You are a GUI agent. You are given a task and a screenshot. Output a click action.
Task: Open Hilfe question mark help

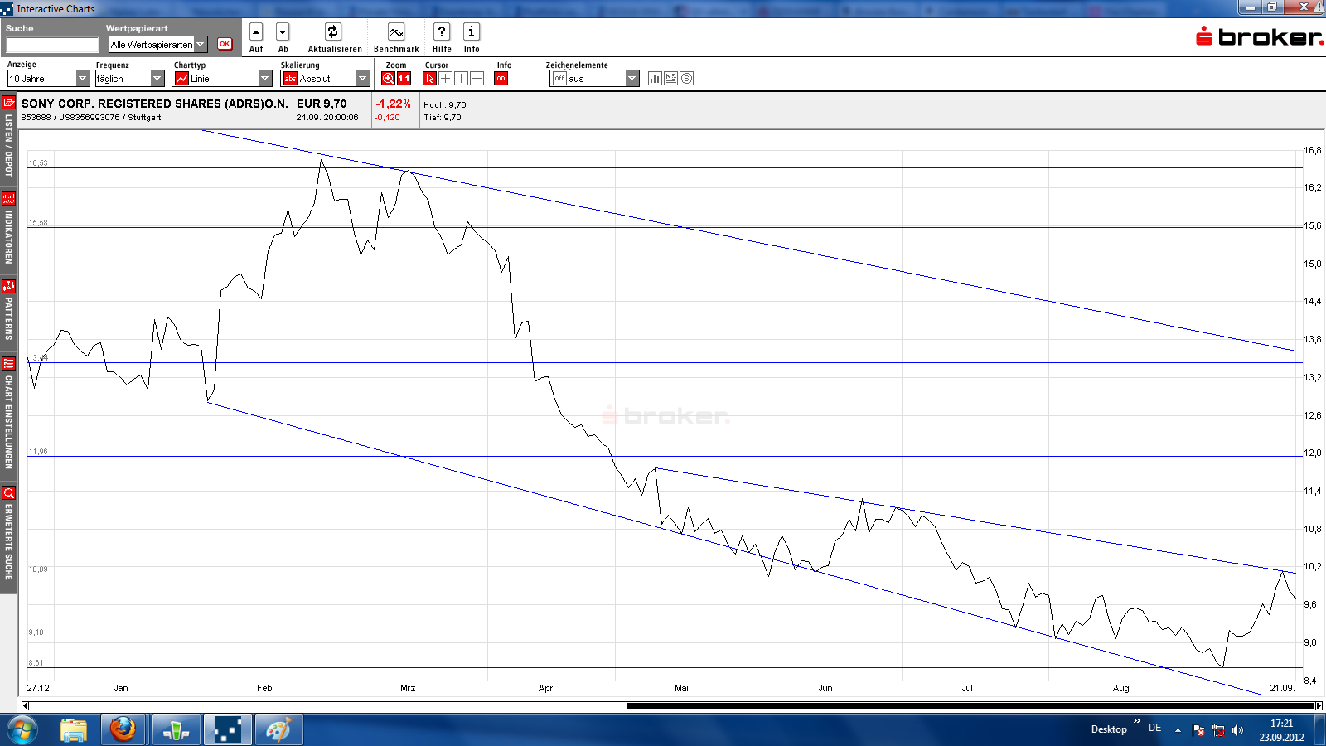click(x=442, y=32)
